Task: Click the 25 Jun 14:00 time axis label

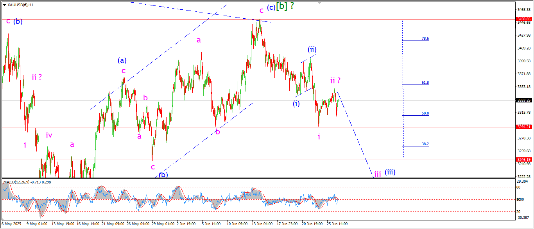Action: [337, 224]
